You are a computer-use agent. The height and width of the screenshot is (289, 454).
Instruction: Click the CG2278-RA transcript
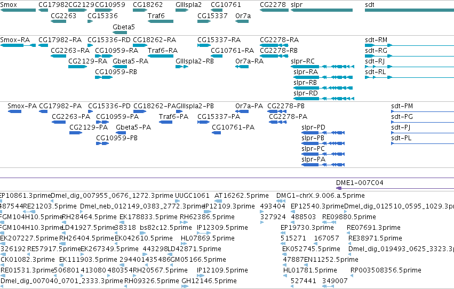(274, 45)
